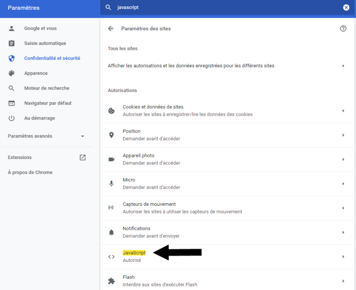Go to Moteur de recherche section

coord(46,88)
